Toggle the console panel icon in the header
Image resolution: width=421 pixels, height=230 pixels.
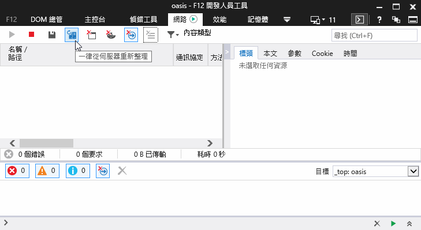360,20
